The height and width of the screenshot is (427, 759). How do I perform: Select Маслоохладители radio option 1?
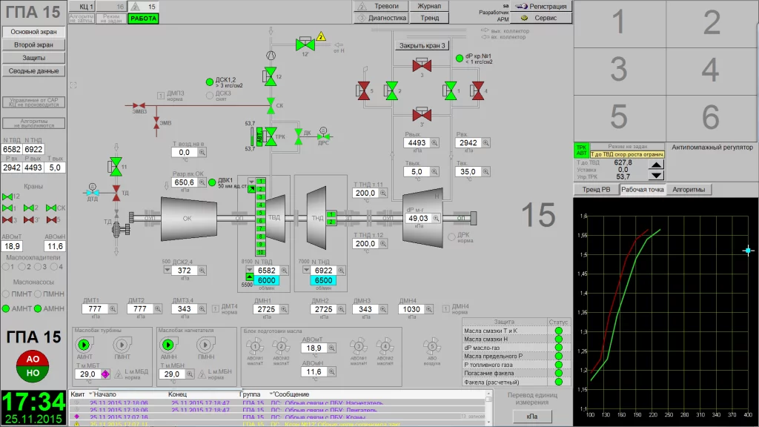pyautogui.click(x=9, y=267)
